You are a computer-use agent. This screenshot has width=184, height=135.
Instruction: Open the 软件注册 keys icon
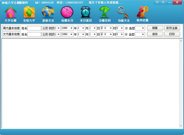pos(142,14)
